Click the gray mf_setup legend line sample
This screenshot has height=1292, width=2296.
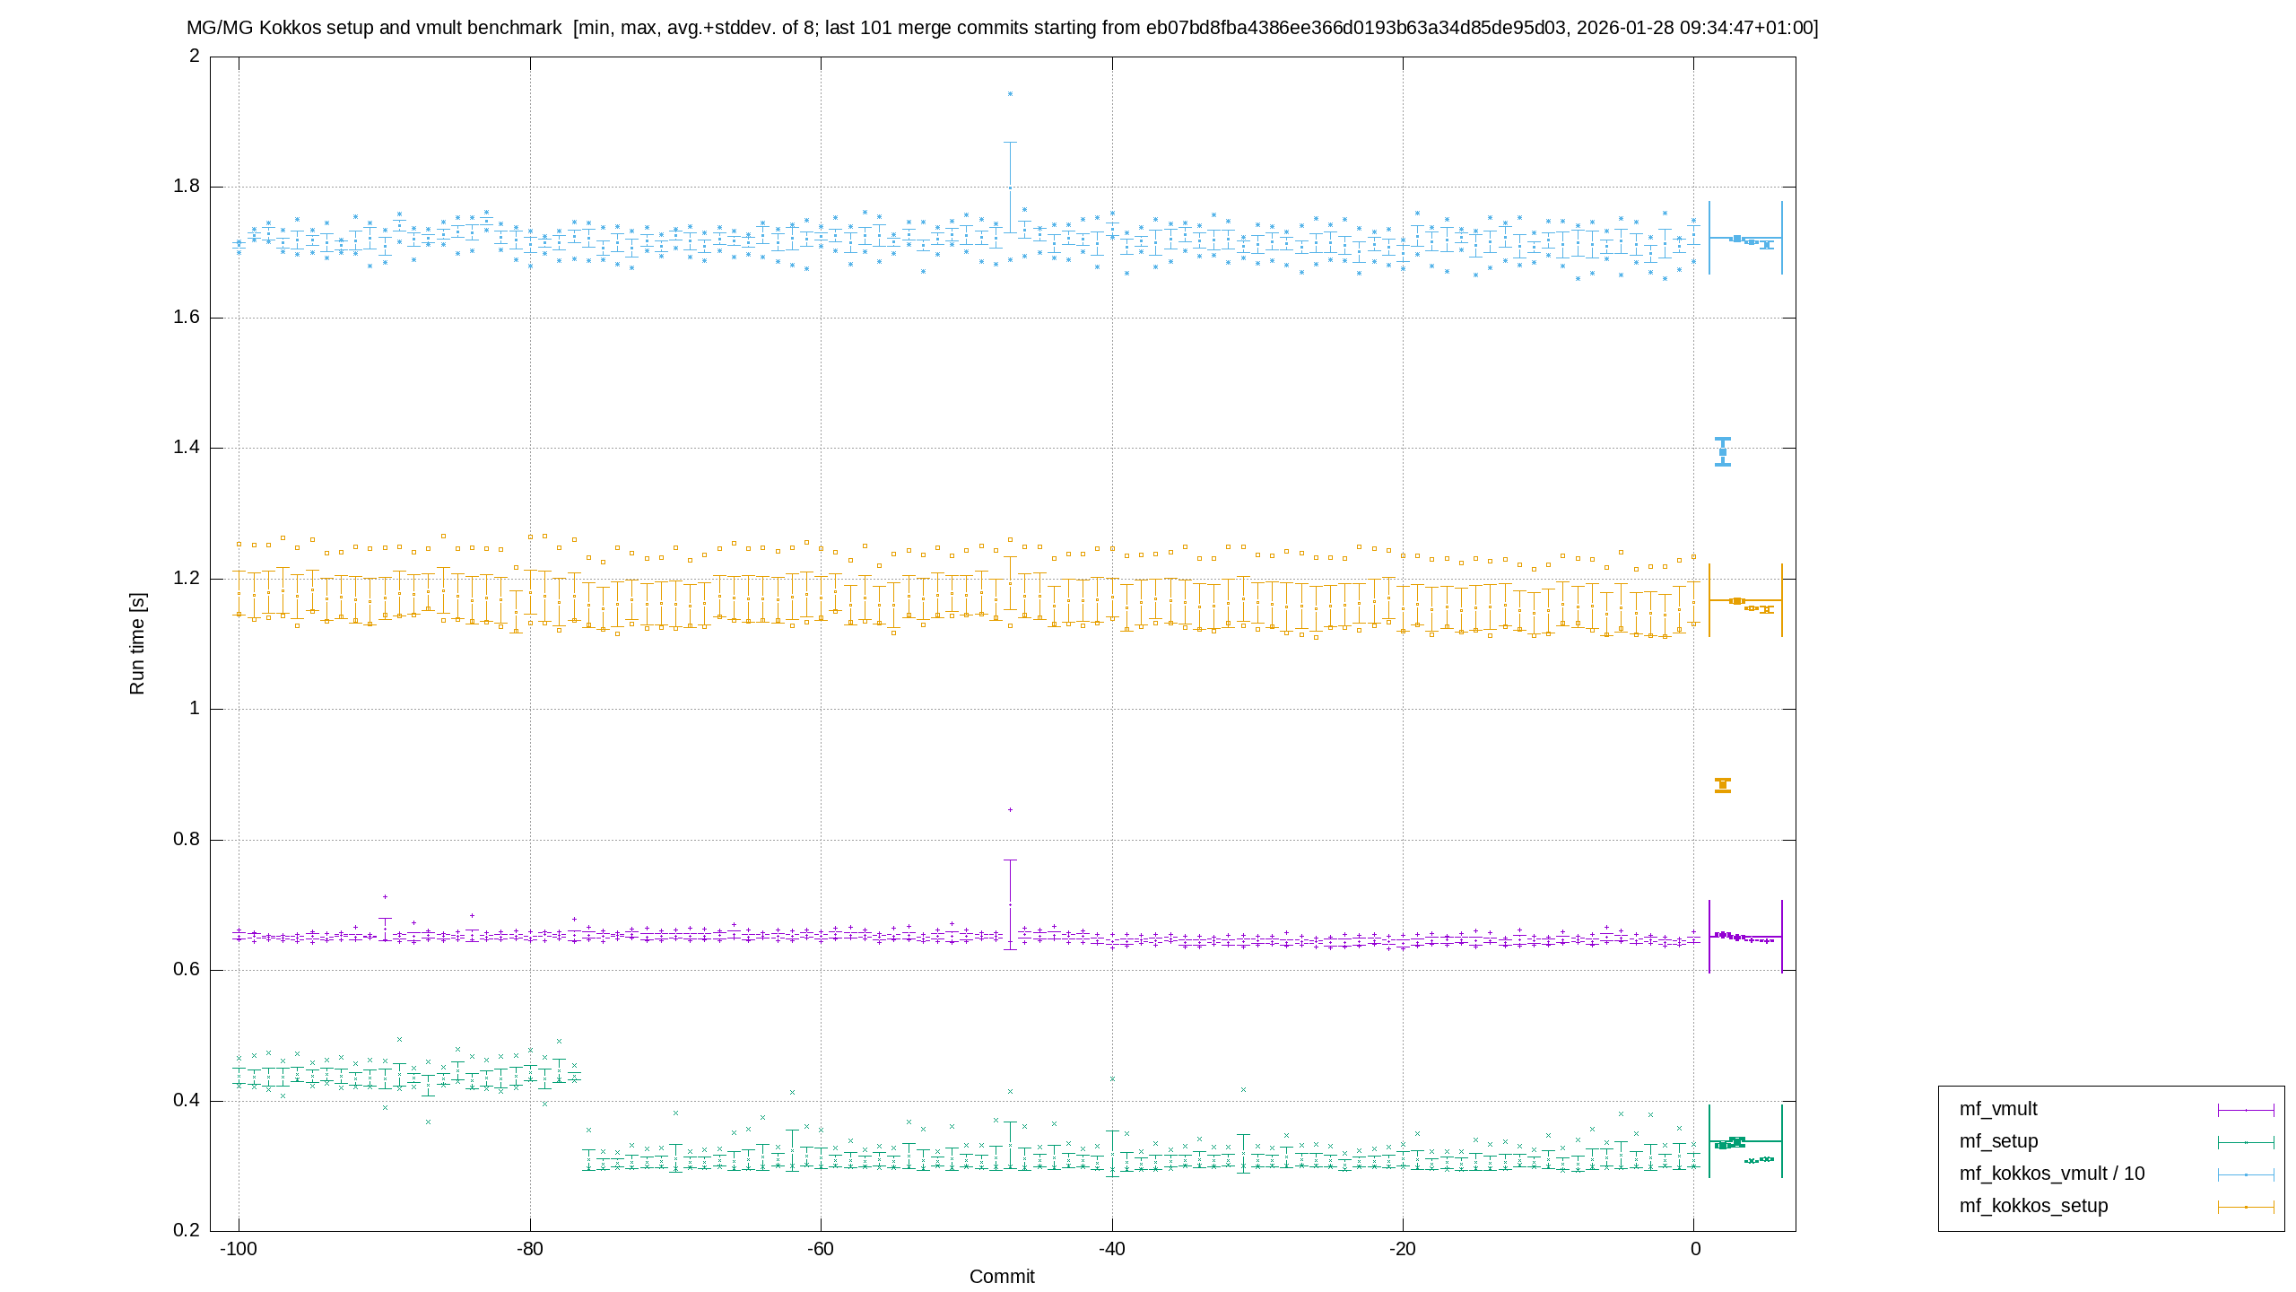(x=2246, y=1143)
